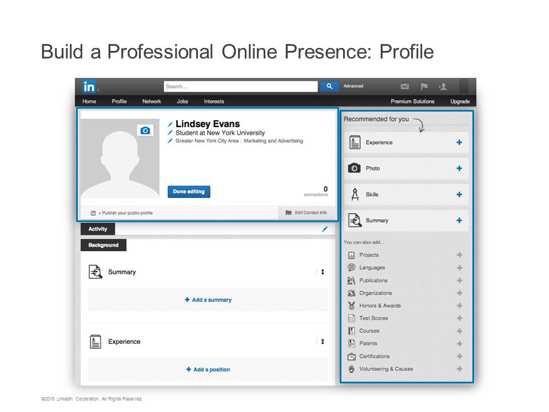Click plus icon next to Test Scores
The height and width of the screenshot is (412, 549).
pyautogui.click(x=459, y=318)
